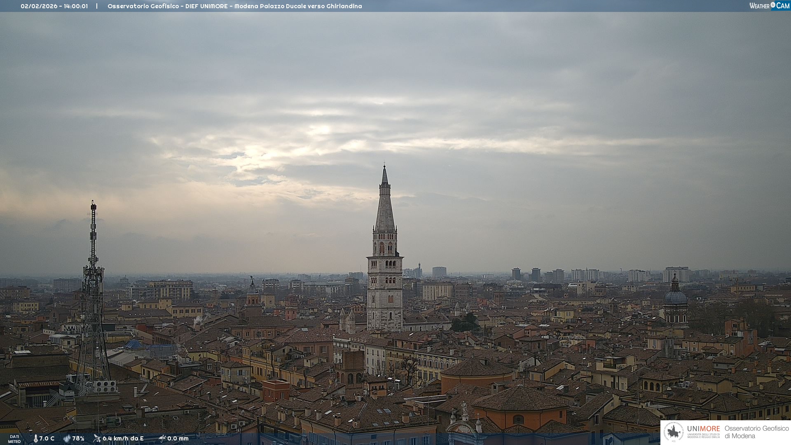The image size is (791, 445).
Task: Click the UNIMORE university seal emblem
Action: point(674,432)
